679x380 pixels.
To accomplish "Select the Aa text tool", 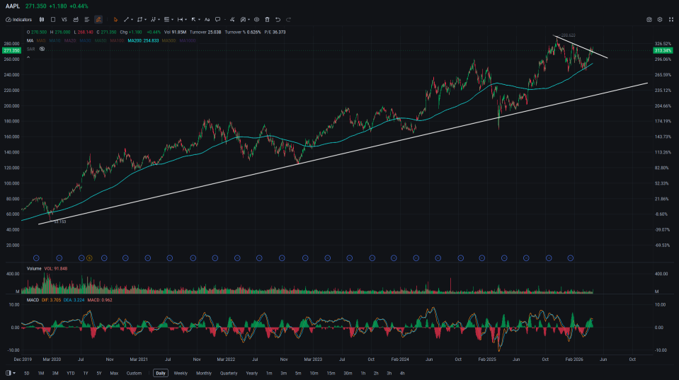I will coord(207,20).
